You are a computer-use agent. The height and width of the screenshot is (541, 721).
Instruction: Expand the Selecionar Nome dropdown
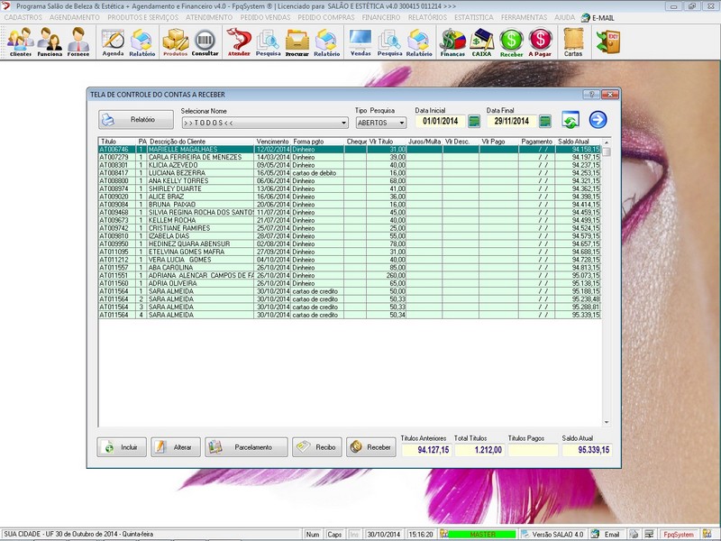tap(343, 123)
